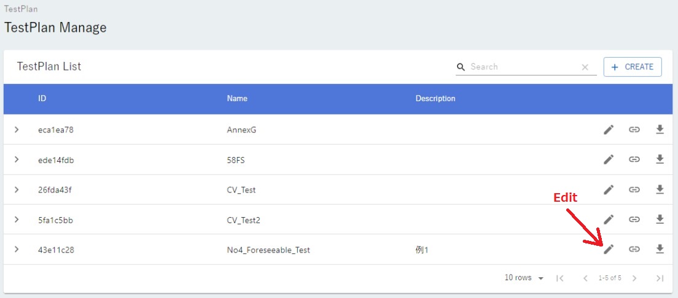
Task: Go to the next page of results
Action: 634,278
